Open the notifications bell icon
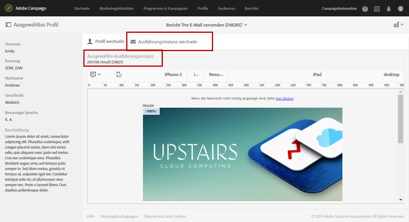Screen dimensions: 409x222 (x=389, y=9)
